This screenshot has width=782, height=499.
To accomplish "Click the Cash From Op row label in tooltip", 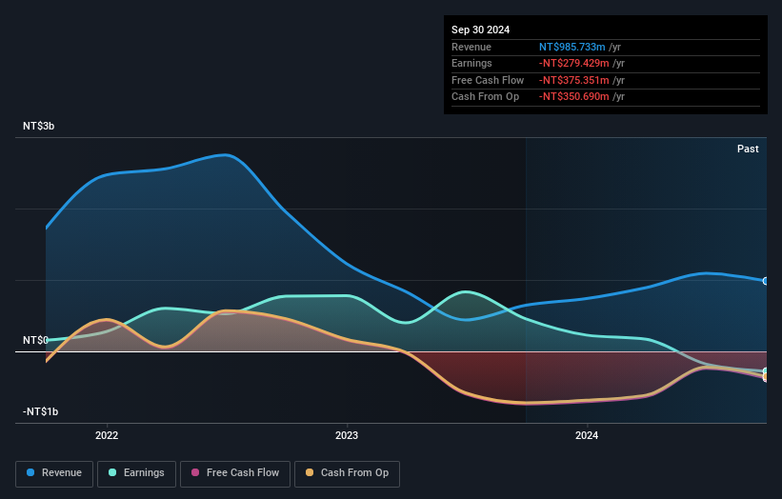I will click(485, 97).
